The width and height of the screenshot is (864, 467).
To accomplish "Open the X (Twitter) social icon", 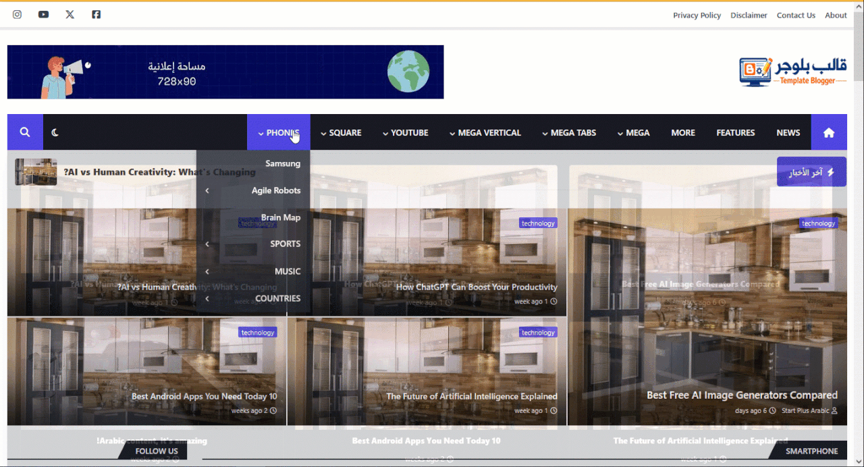I will (x=70, y=14).
